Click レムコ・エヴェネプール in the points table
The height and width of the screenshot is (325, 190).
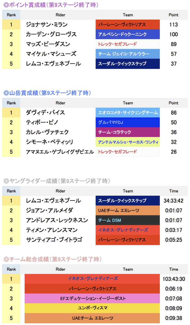53,64
